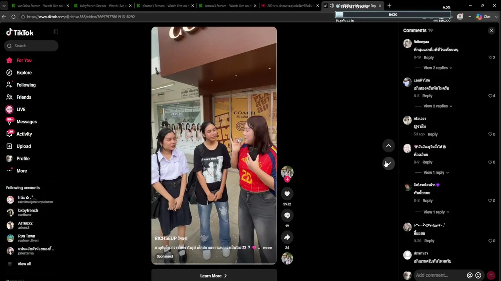Reply to the comment dated 5d ago
Screen dimensions: 501x281
[x=433, y=134]
